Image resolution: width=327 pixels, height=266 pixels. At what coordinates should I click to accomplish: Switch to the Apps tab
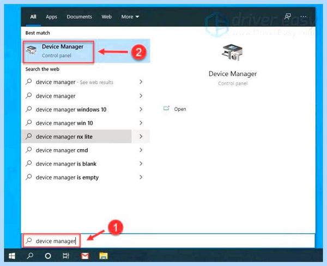(51, 17)
